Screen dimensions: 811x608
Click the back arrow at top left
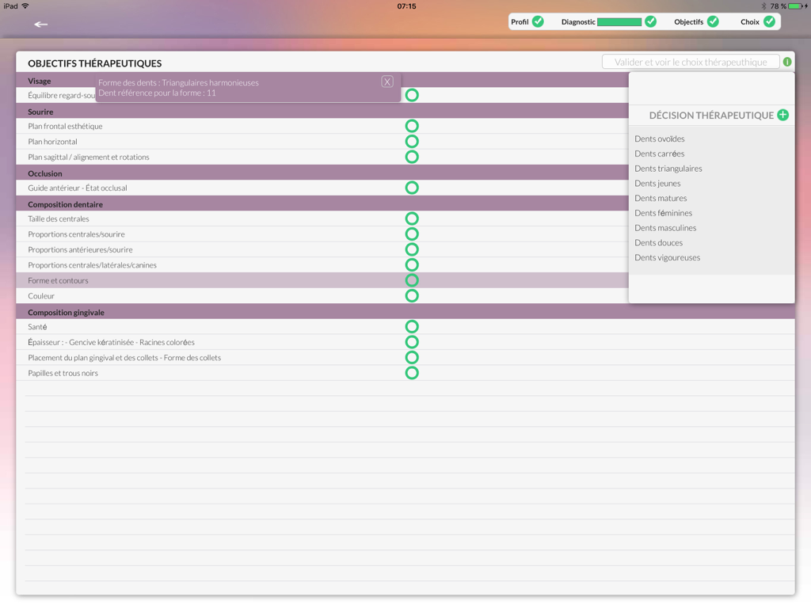pos(40,25)
